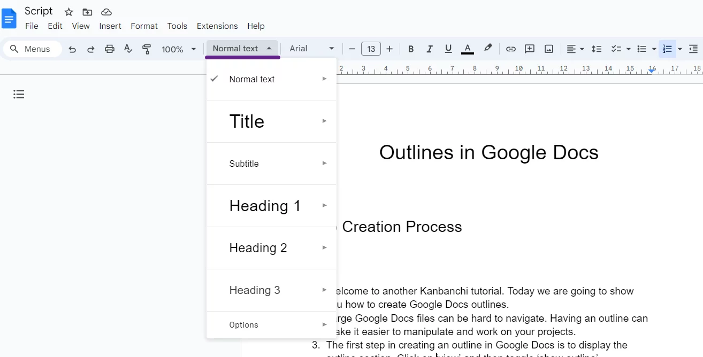Toggle the bulleted list
The image size is (703, 357).
[x=642, y=49]
